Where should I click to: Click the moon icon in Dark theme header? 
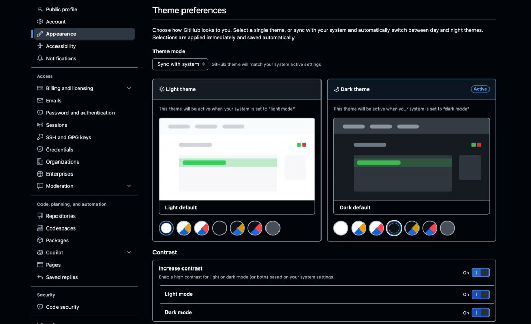[336, 89]
